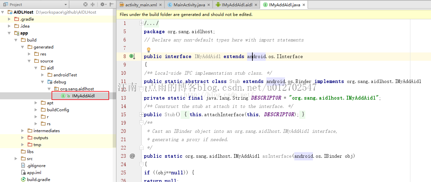431x182 pixels.
Task: Hide the Project tool window
Action: [x=111, y=4]
